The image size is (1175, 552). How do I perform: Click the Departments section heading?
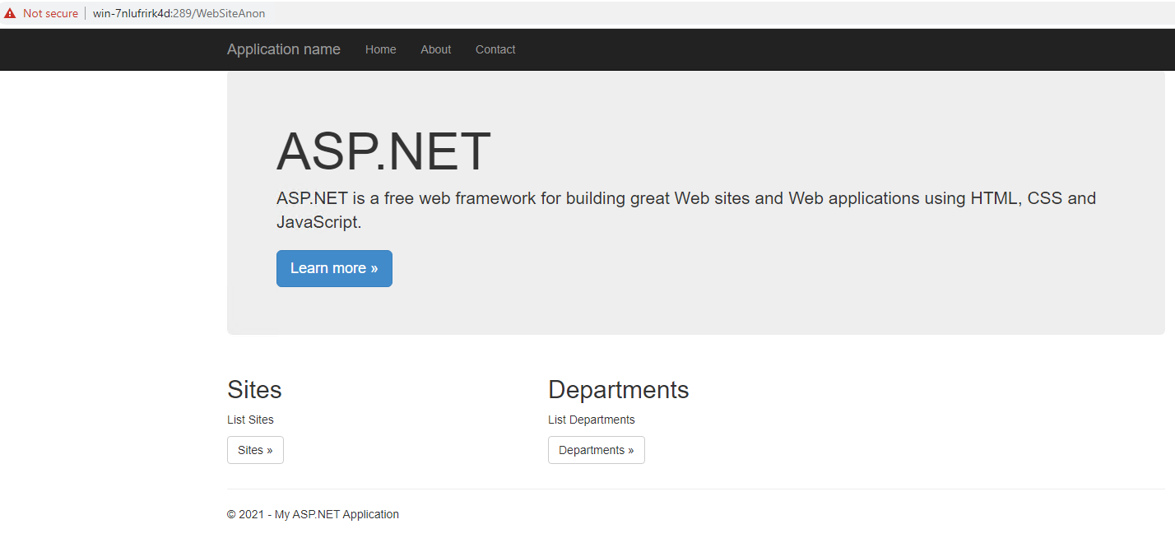pos(618,389)
